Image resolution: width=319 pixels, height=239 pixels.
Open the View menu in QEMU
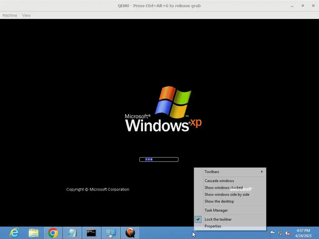pyautogui.click(x=26, y=16)
